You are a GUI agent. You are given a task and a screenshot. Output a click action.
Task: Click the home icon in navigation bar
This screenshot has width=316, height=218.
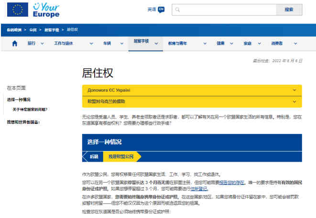(14, 44)
